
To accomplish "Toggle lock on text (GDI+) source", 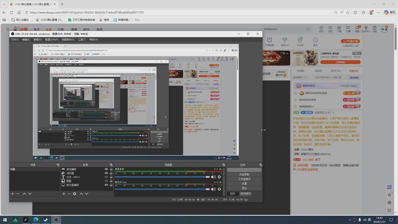I will tap(111, 177).
